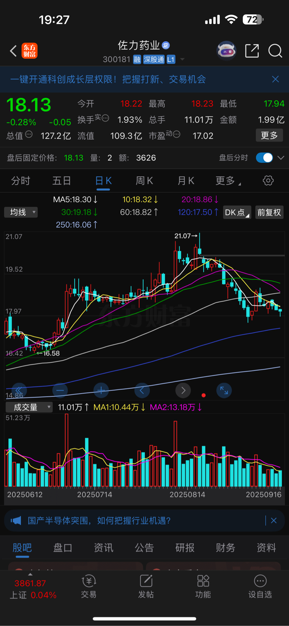This screenshot has height=626, width=289.
Task: Switch to the 周K tab
Action: [144, 181]
